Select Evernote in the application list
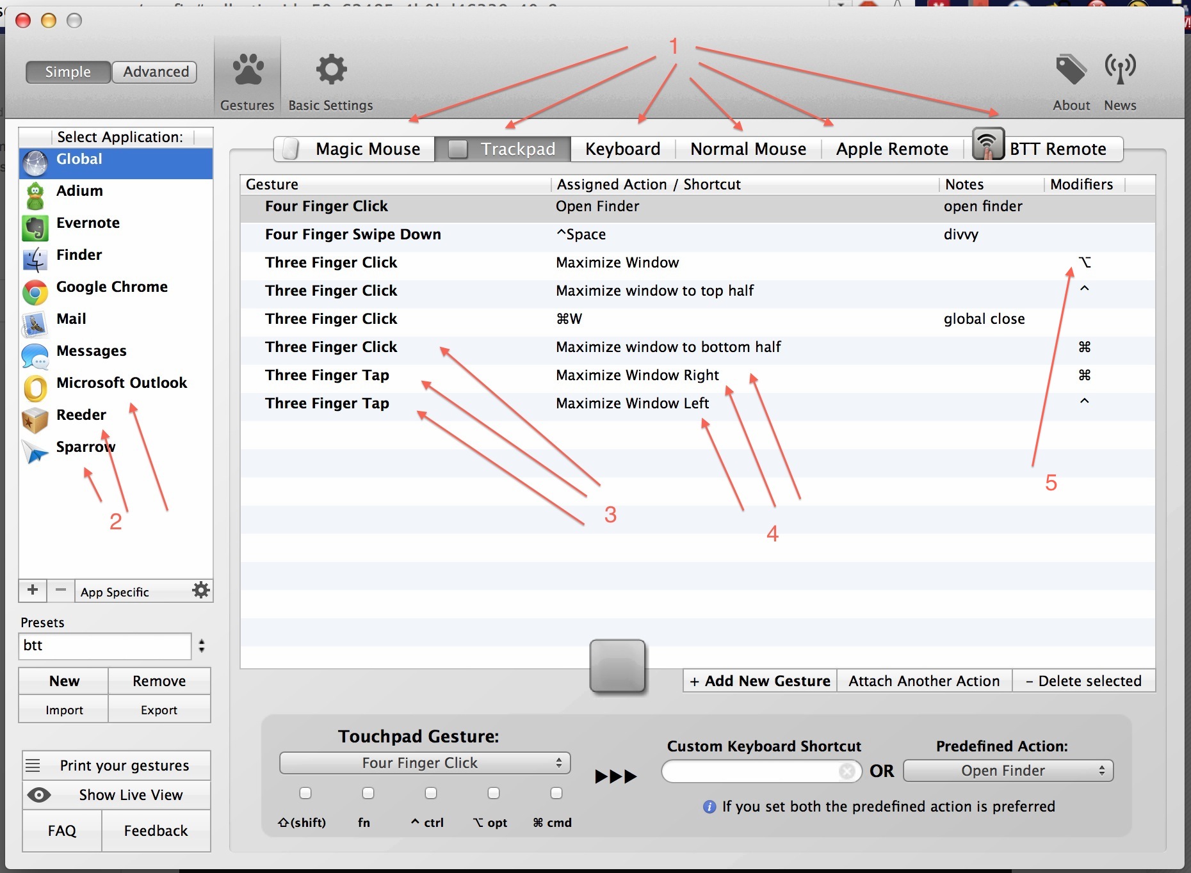The image size is (1191, 873). click(88, 223)
